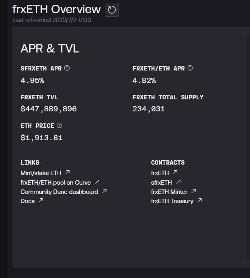Open the Community Dune dashboard link

tap(59, 192)
